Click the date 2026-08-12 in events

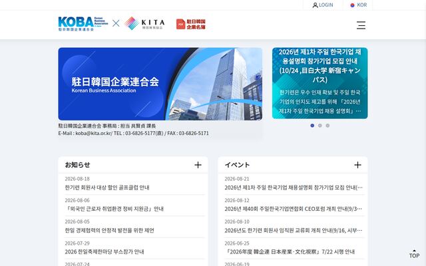click(x=237, y=200)
